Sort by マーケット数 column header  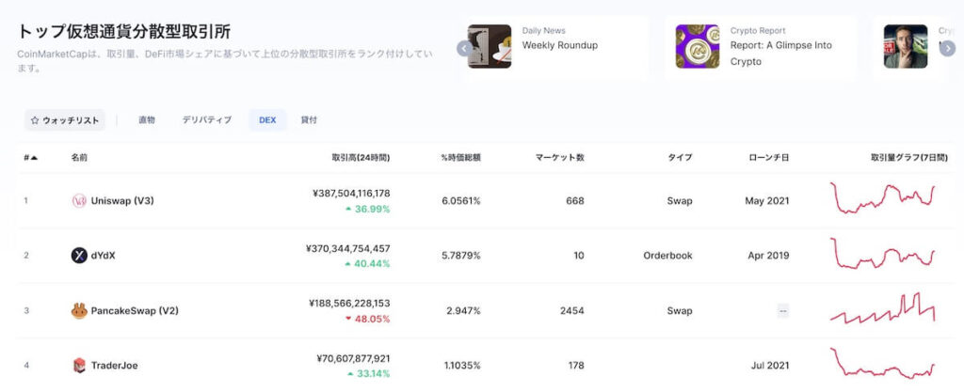pyautogui.click(x=559, y=158)
